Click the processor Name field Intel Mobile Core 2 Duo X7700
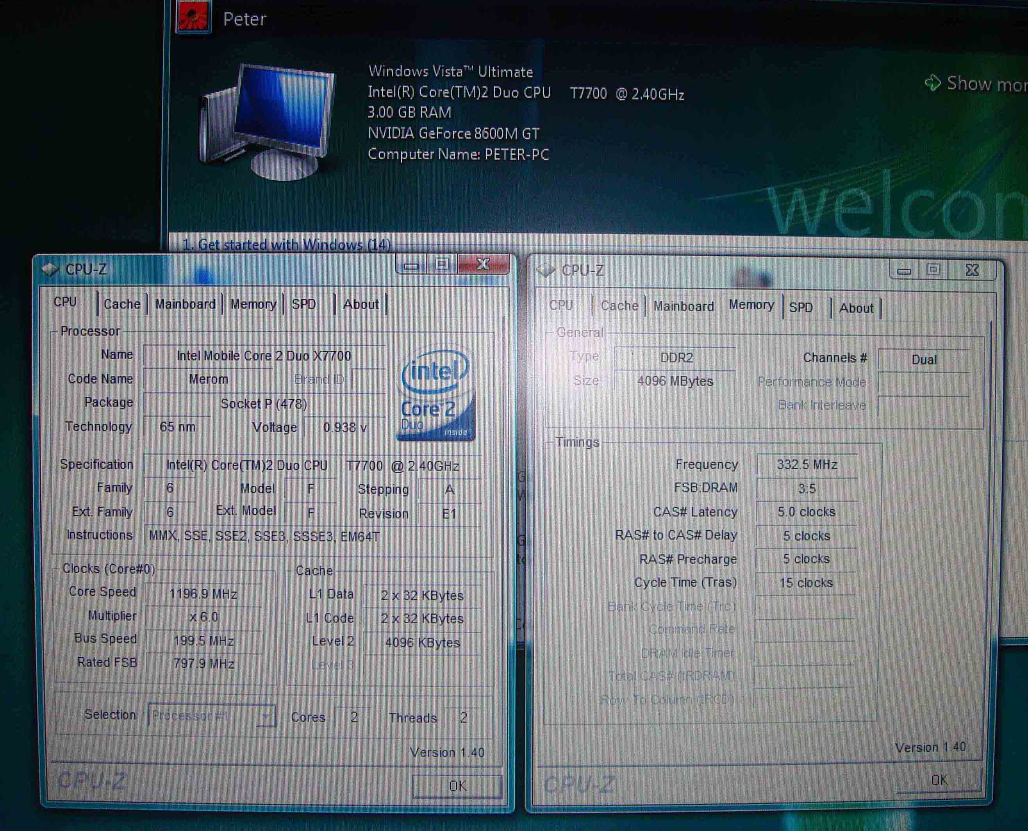The image size is (1028, 831). (x=264, y=356)
